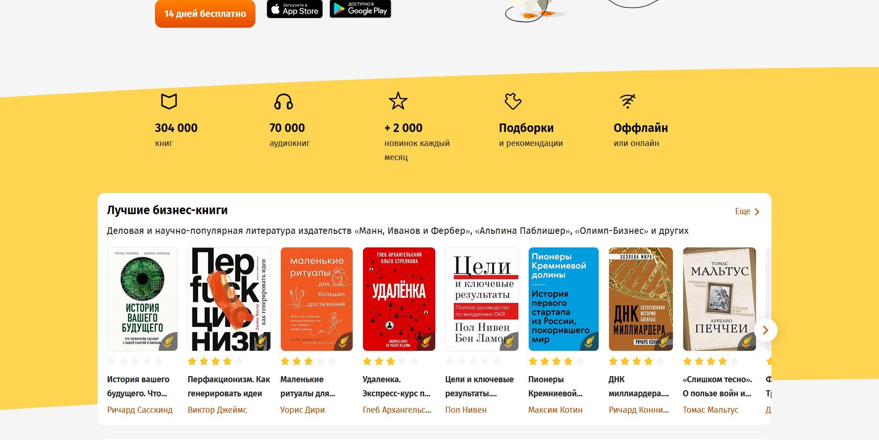Open author page Ричард Сасскинд
Image resolution: width=879 pixels, height=440 pixels.
140,410
